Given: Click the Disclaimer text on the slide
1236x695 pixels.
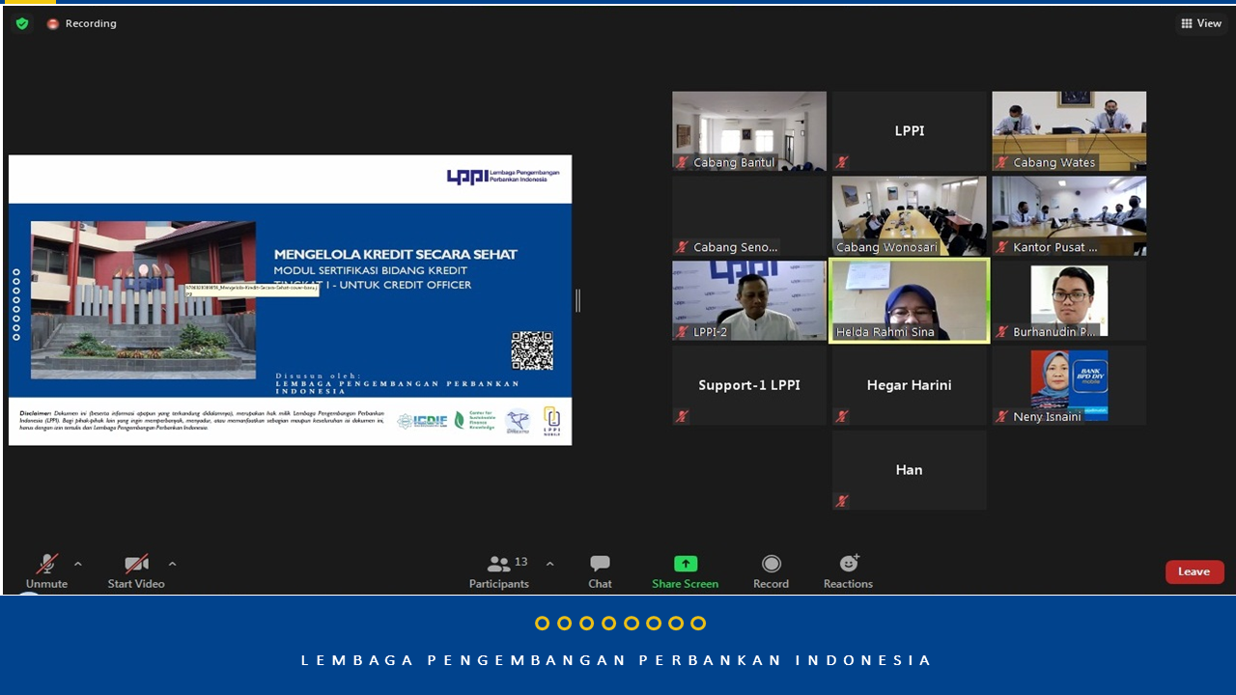Looking at the screenshot, I should [201, 420].
